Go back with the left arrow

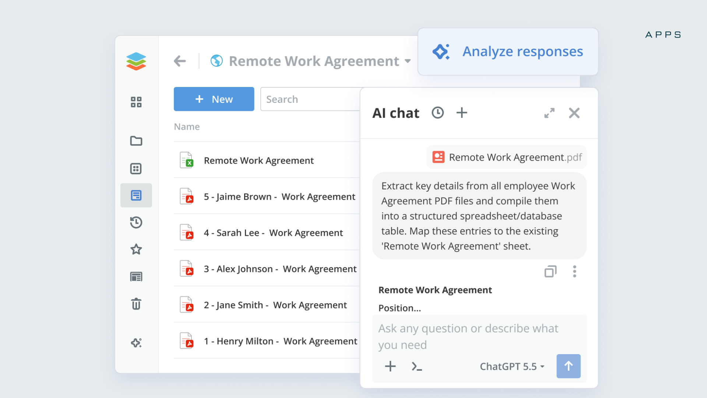180,61
